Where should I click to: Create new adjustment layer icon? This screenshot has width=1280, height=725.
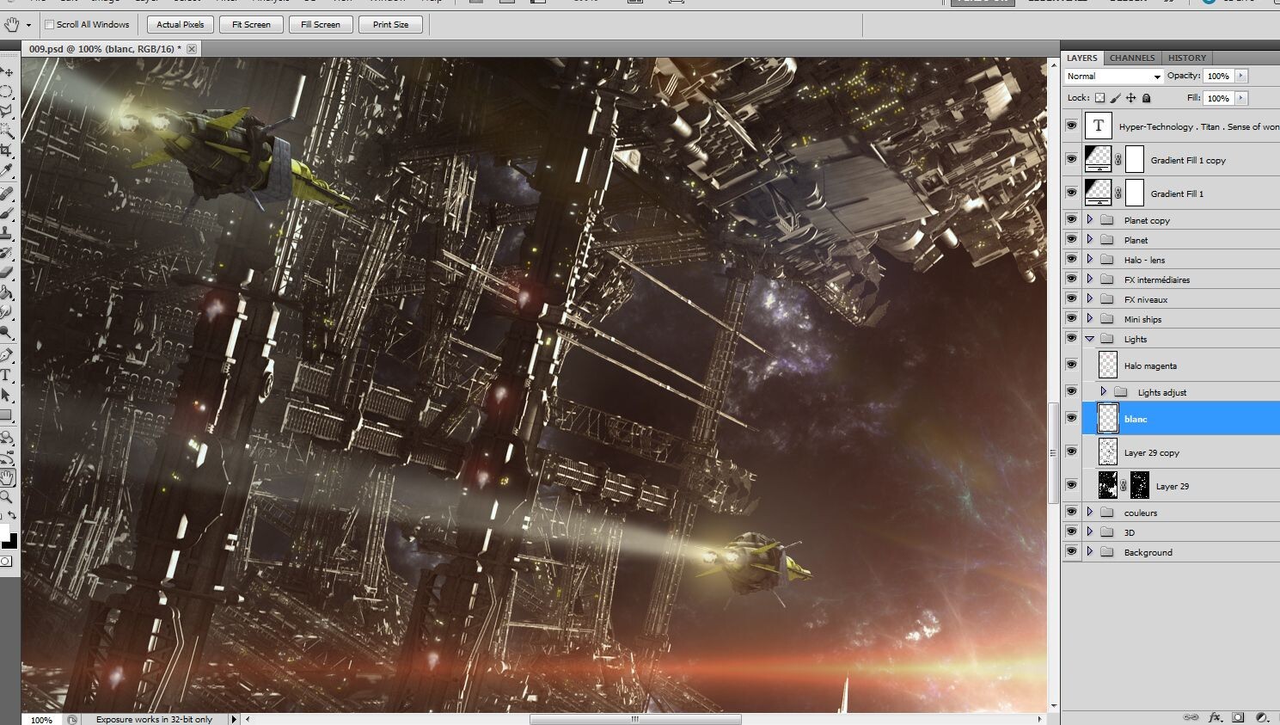pyautogui.click(x=1262, y=716)
